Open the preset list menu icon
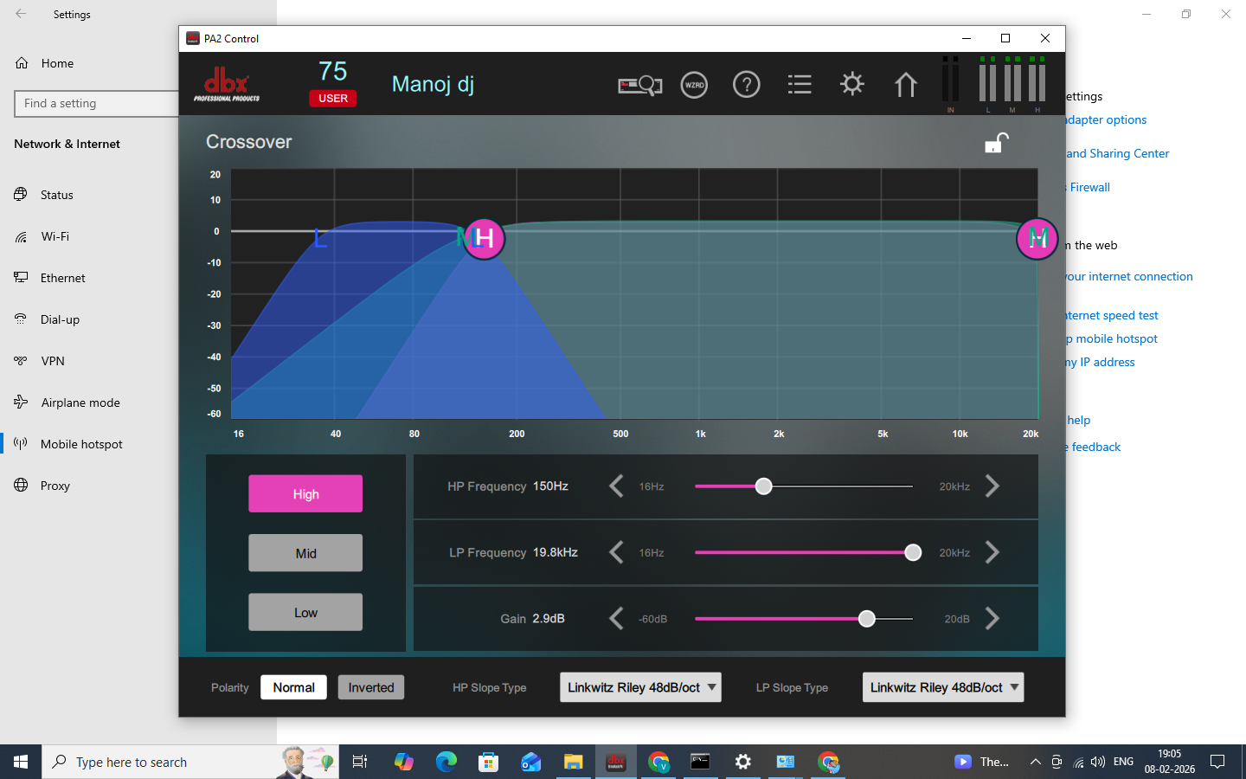1246x779 pixels. [800, 85]
